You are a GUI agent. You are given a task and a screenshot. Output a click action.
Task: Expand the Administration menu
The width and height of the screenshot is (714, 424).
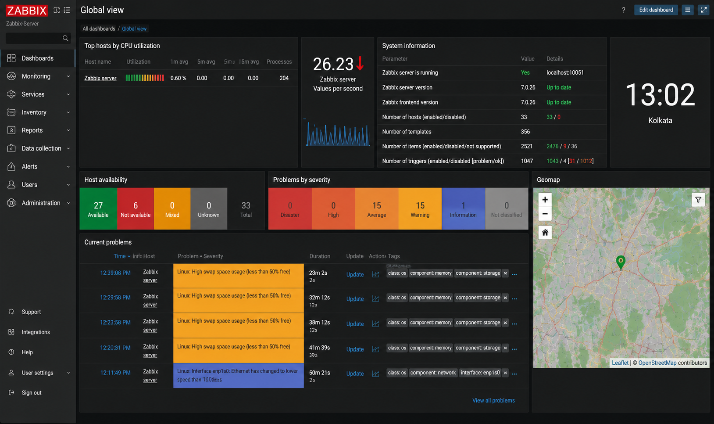tap(38, 203)
